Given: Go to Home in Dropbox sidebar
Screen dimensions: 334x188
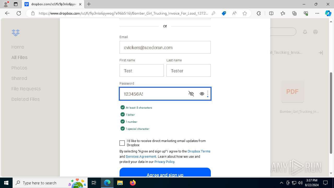Looking at the screenshot, I should 18,47.
